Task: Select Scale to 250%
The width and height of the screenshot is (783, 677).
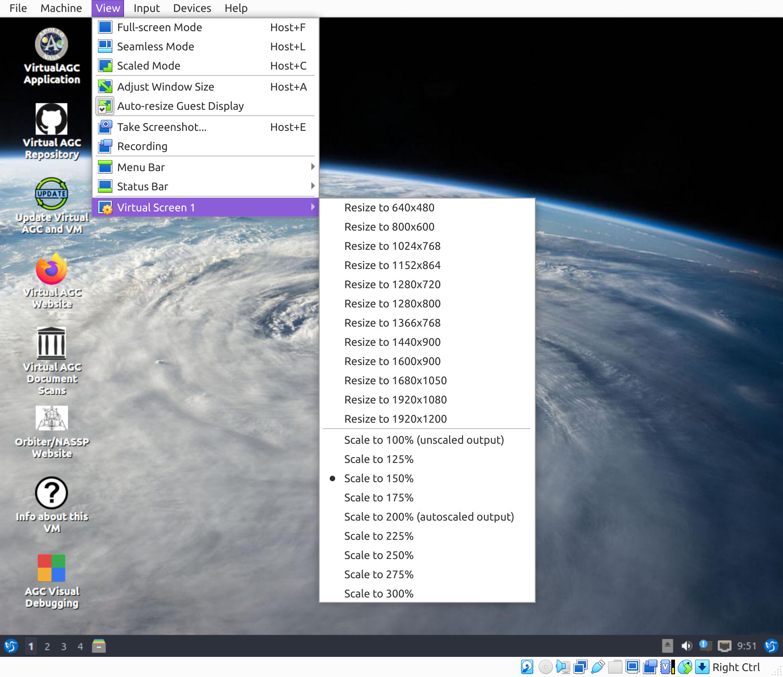Action: coord(427,555)
